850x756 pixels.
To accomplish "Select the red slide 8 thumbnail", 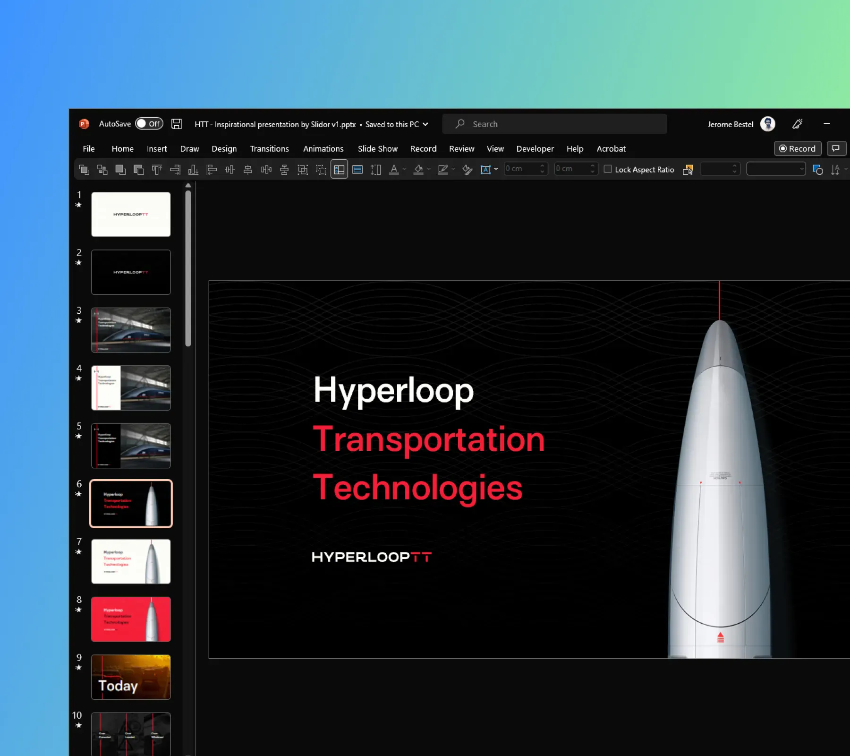I will [131, 619].
